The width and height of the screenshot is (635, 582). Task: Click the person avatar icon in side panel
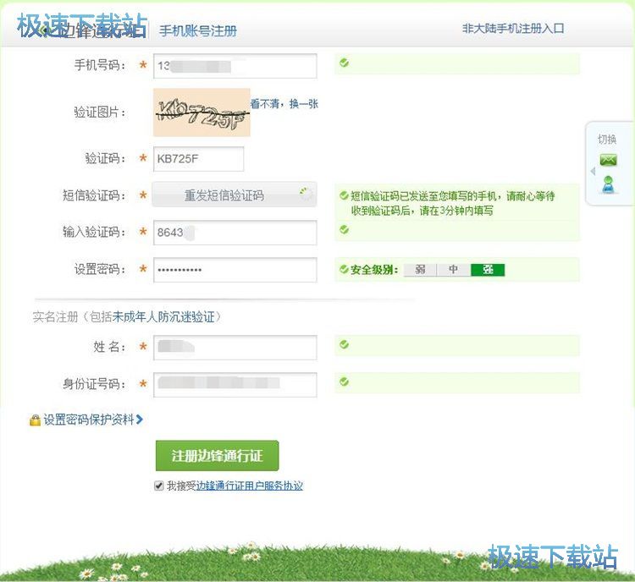[x=608, y=184]
